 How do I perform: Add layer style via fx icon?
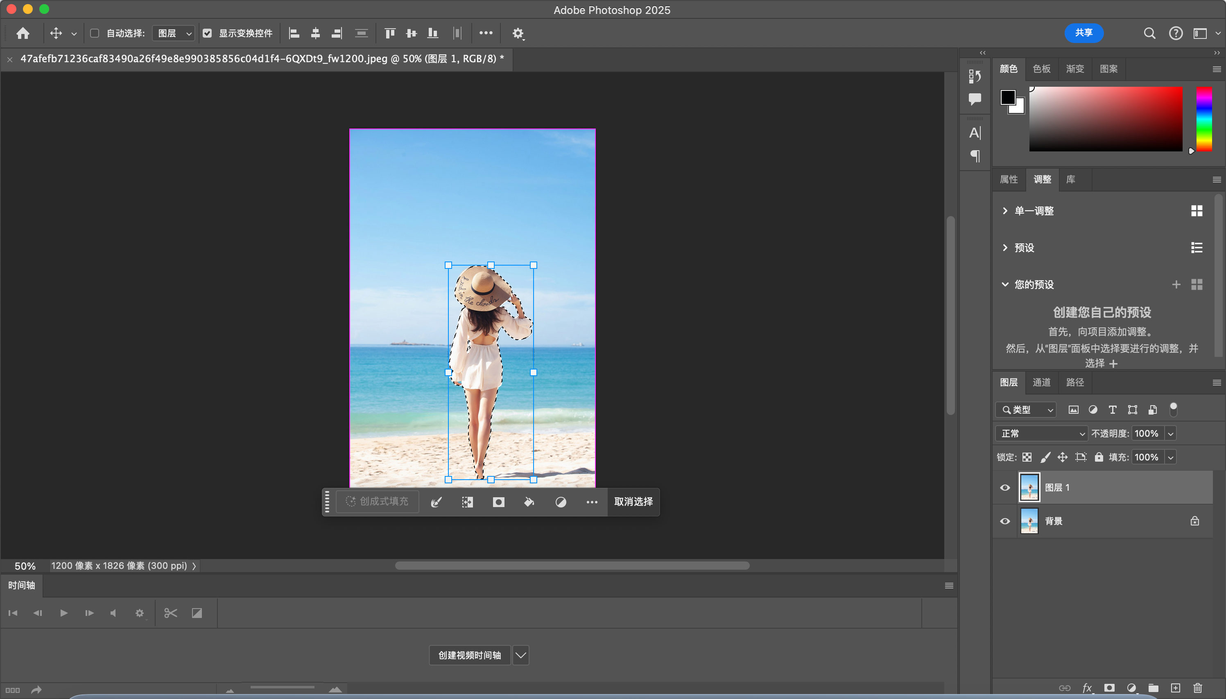(x=1087, y=688)
